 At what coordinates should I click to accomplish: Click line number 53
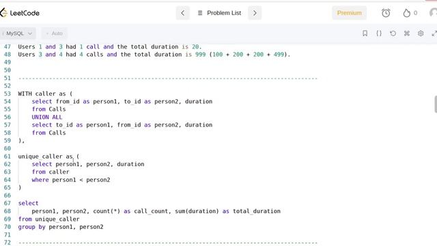pos(8,94)
